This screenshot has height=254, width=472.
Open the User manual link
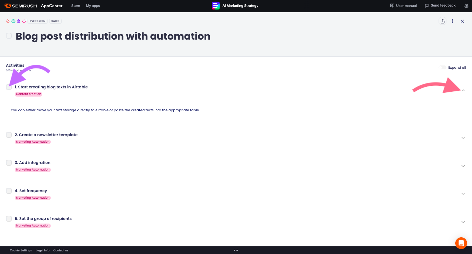(x=403, y=6)
